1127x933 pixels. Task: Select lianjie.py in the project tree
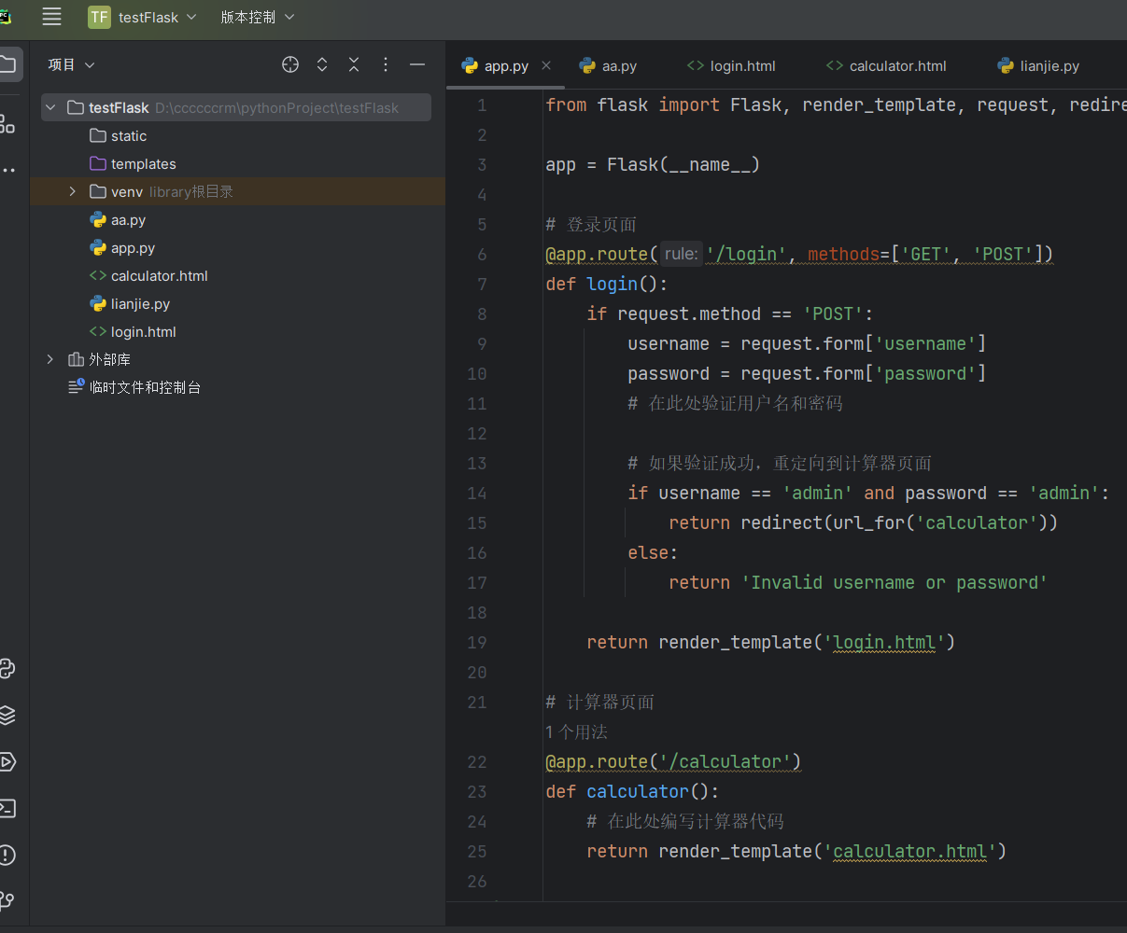pyautogui.click(x=140, y=304)
